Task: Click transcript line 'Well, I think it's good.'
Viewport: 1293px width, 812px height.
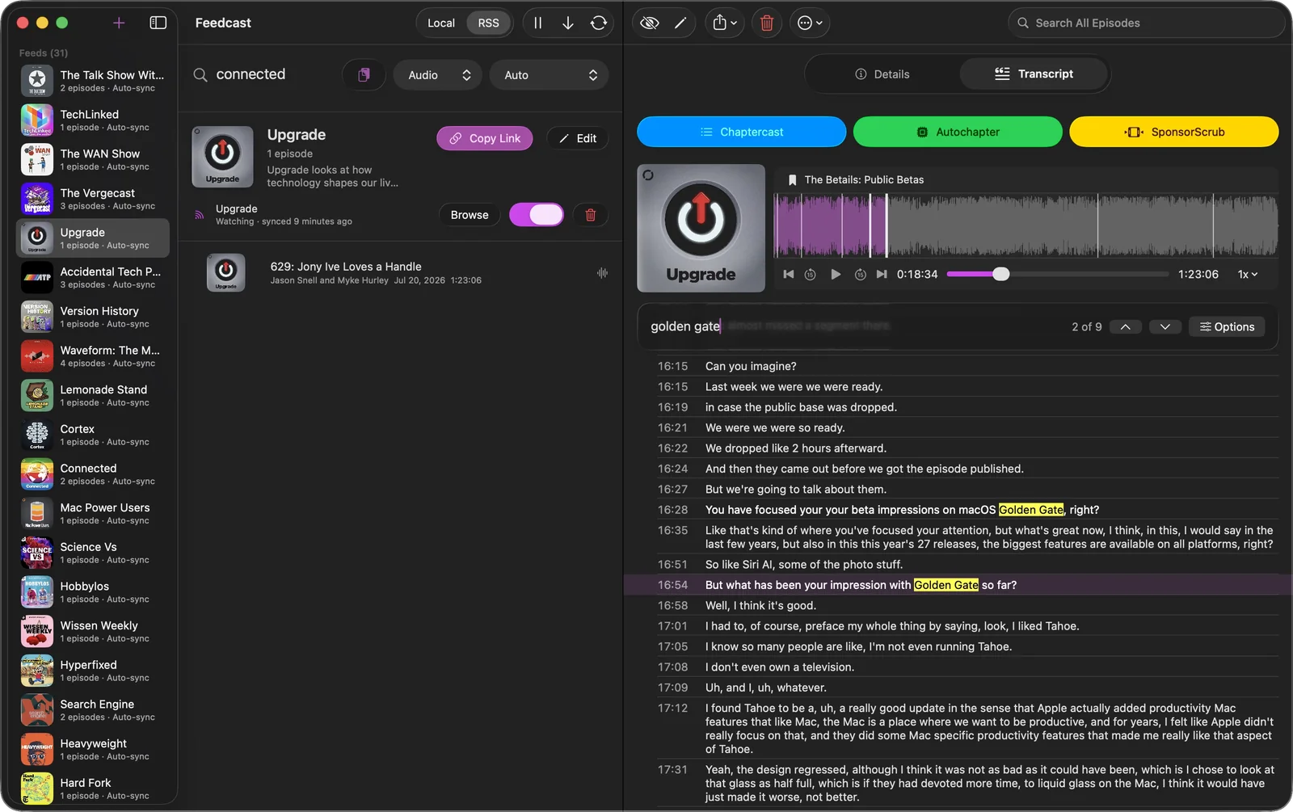Action: pyautogui.click(x=760, y=606)
